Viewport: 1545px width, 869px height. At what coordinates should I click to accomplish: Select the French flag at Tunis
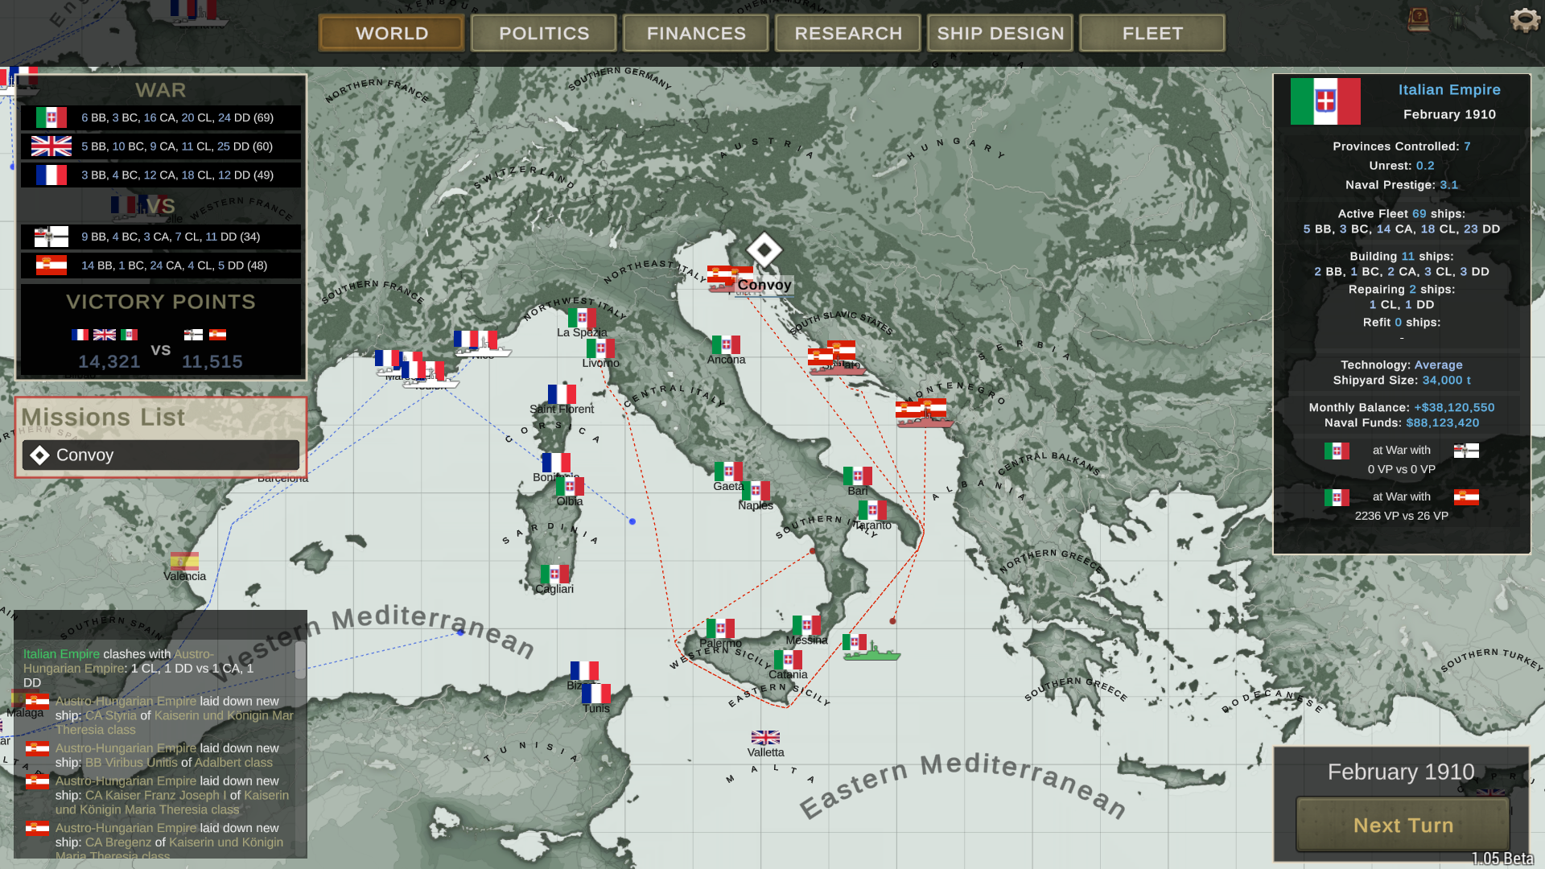point(596,694)
